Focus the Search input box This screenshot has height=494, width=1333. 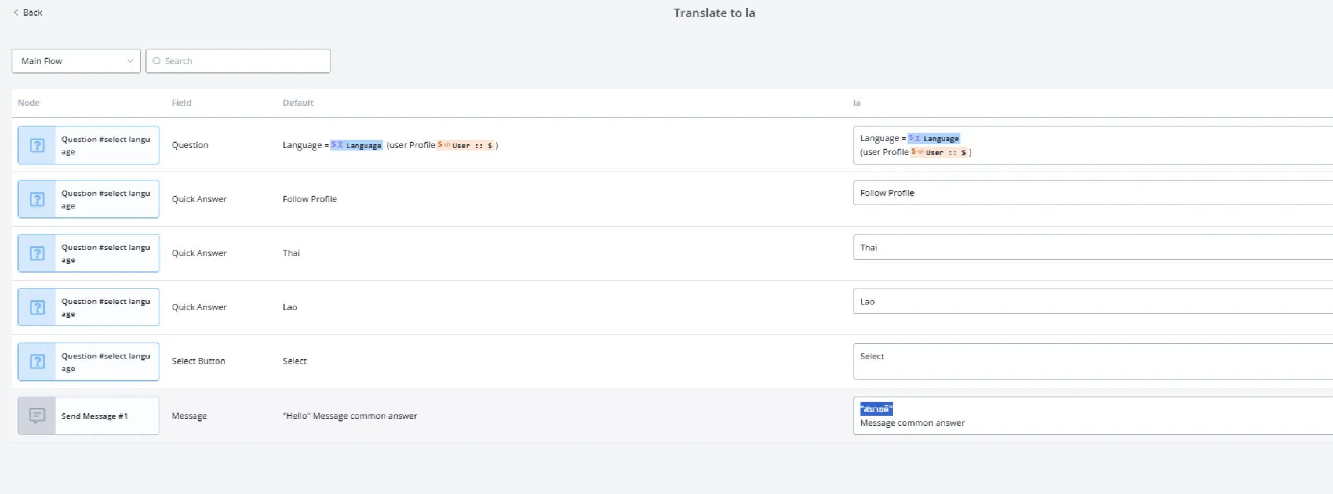click(238, 61)
